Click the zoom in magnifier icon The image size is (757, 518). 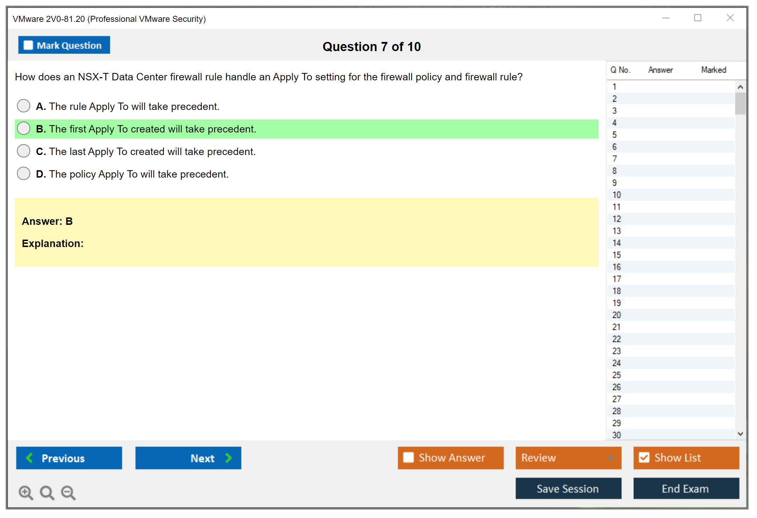point(26,492)
